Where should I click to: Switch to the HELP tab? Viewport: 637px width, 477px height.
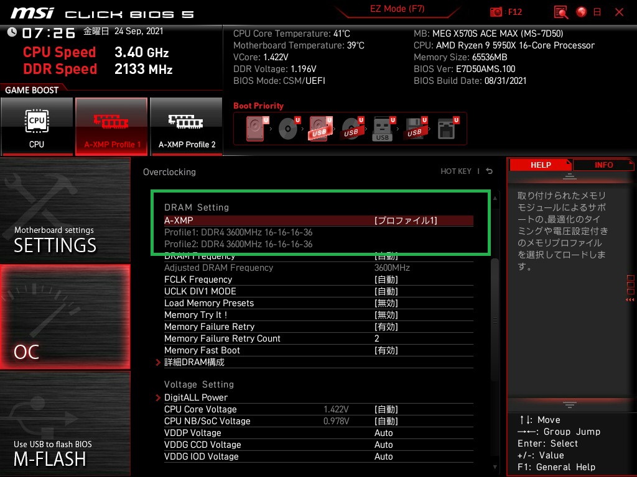[x=541, y=165]
